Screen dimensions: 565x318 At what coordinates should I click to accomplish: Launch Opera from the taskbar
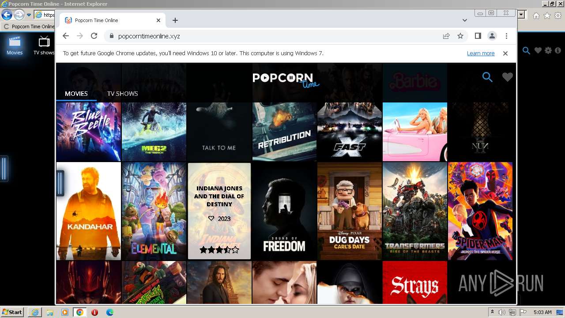[x=94, y=312]
